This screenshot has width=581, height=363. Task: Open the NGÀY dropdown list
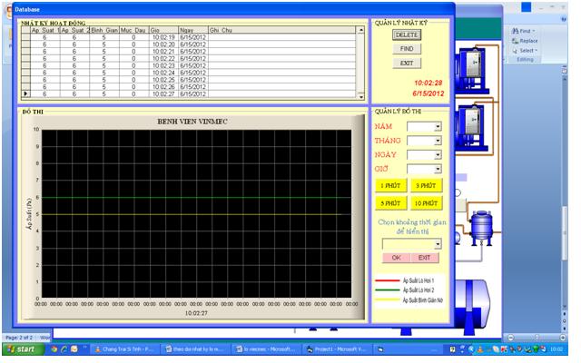tap(438, 154)
